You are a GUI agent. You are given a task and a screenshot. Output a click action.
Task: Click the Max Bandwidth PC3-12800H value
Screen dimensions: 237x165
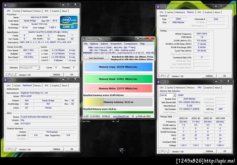point(189,102)
